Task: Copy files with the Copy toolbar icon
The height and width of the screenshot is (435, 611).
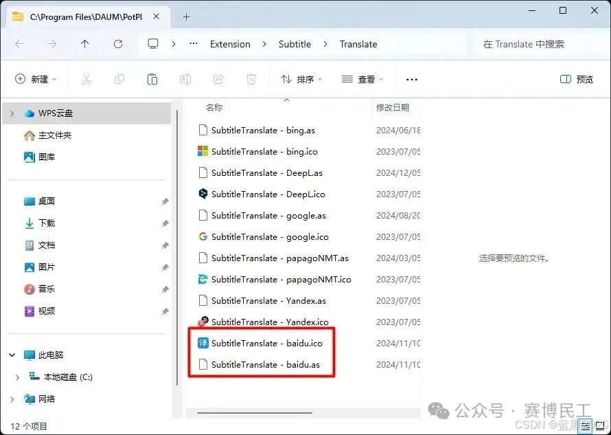Action: [119, 78]
